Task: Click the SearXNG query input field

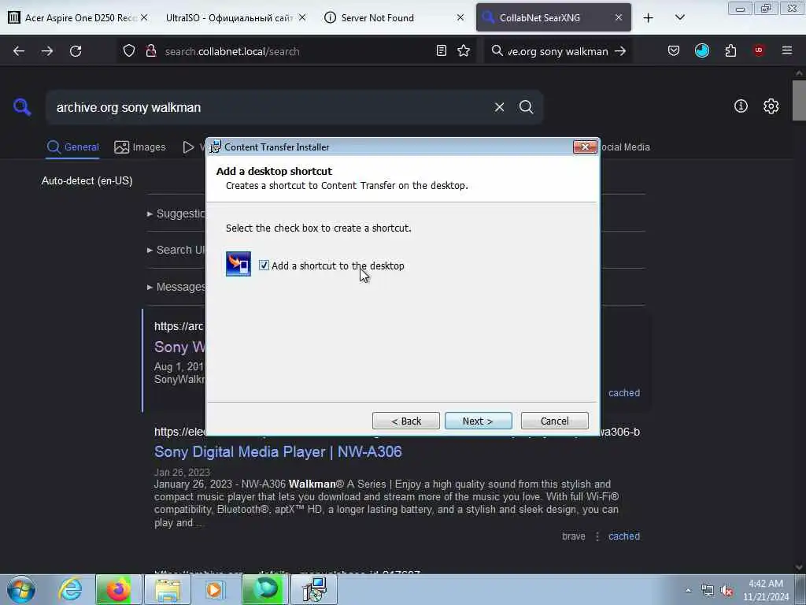Action: point(269,107)
